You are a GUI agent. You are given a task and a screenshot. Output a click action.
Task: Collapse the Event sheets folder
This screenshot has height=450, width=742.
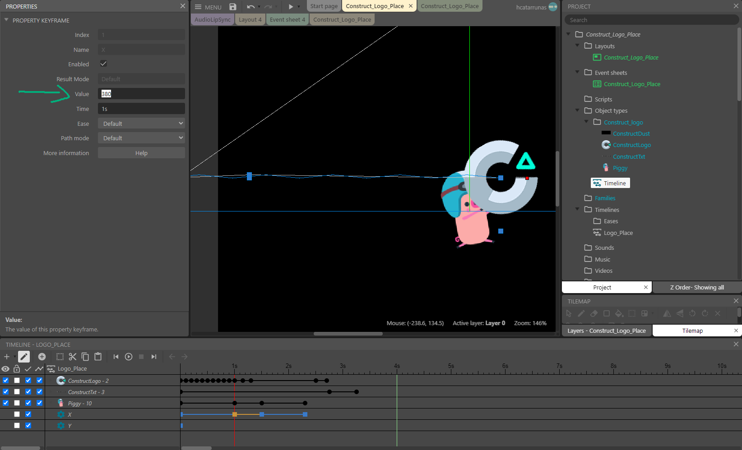(577, 72)
